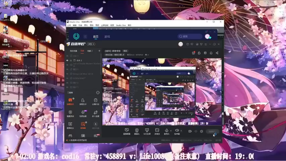Click the blue app user avatar
Screen dimensions: 286x161
tap(207, 36)
